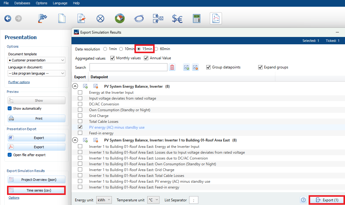Click the cable loop icon in toolbar

point(139,19)
